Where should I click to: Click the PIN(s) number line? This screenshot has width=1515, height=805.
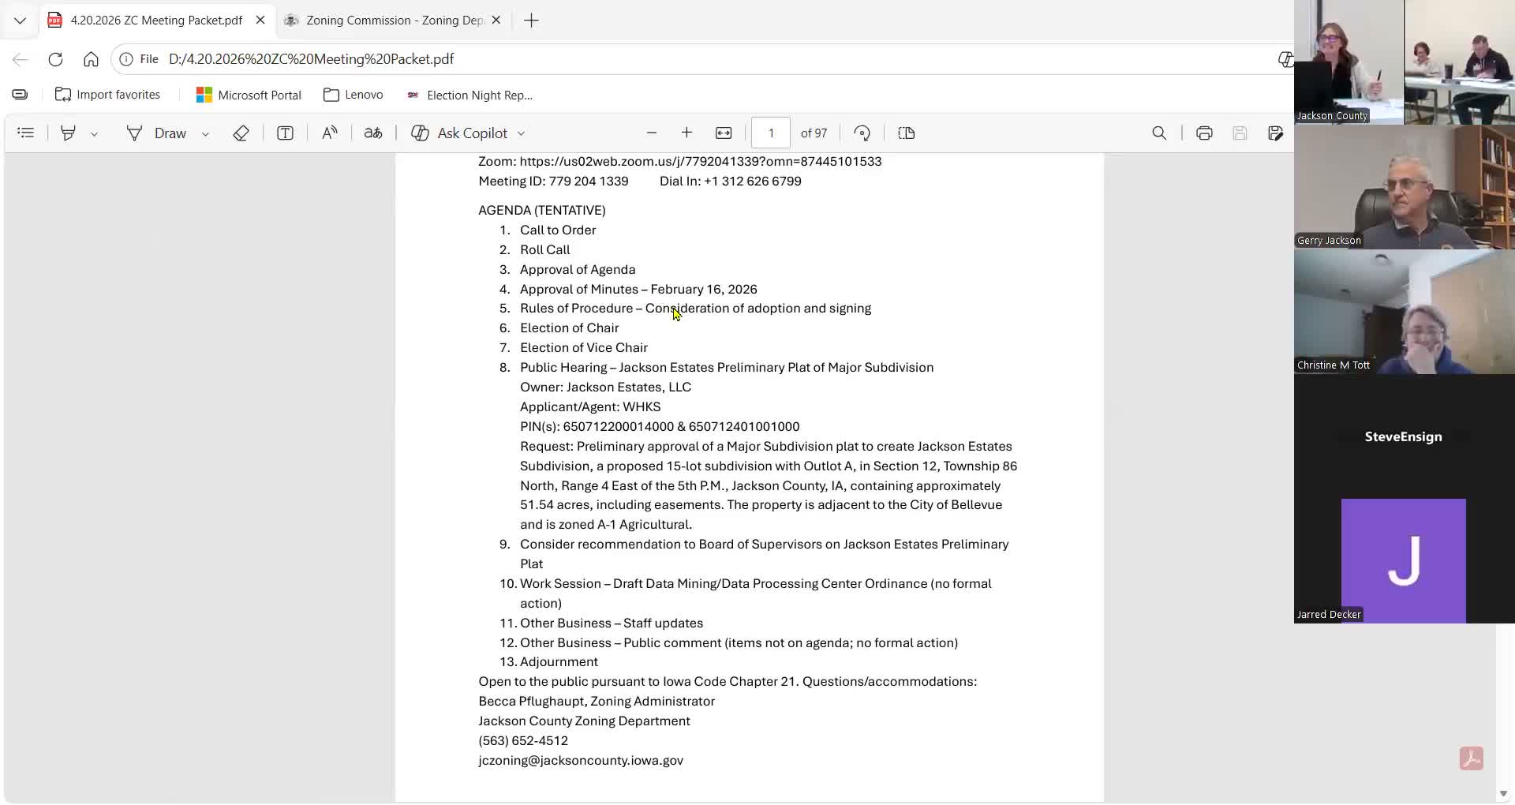click(660, 427)
